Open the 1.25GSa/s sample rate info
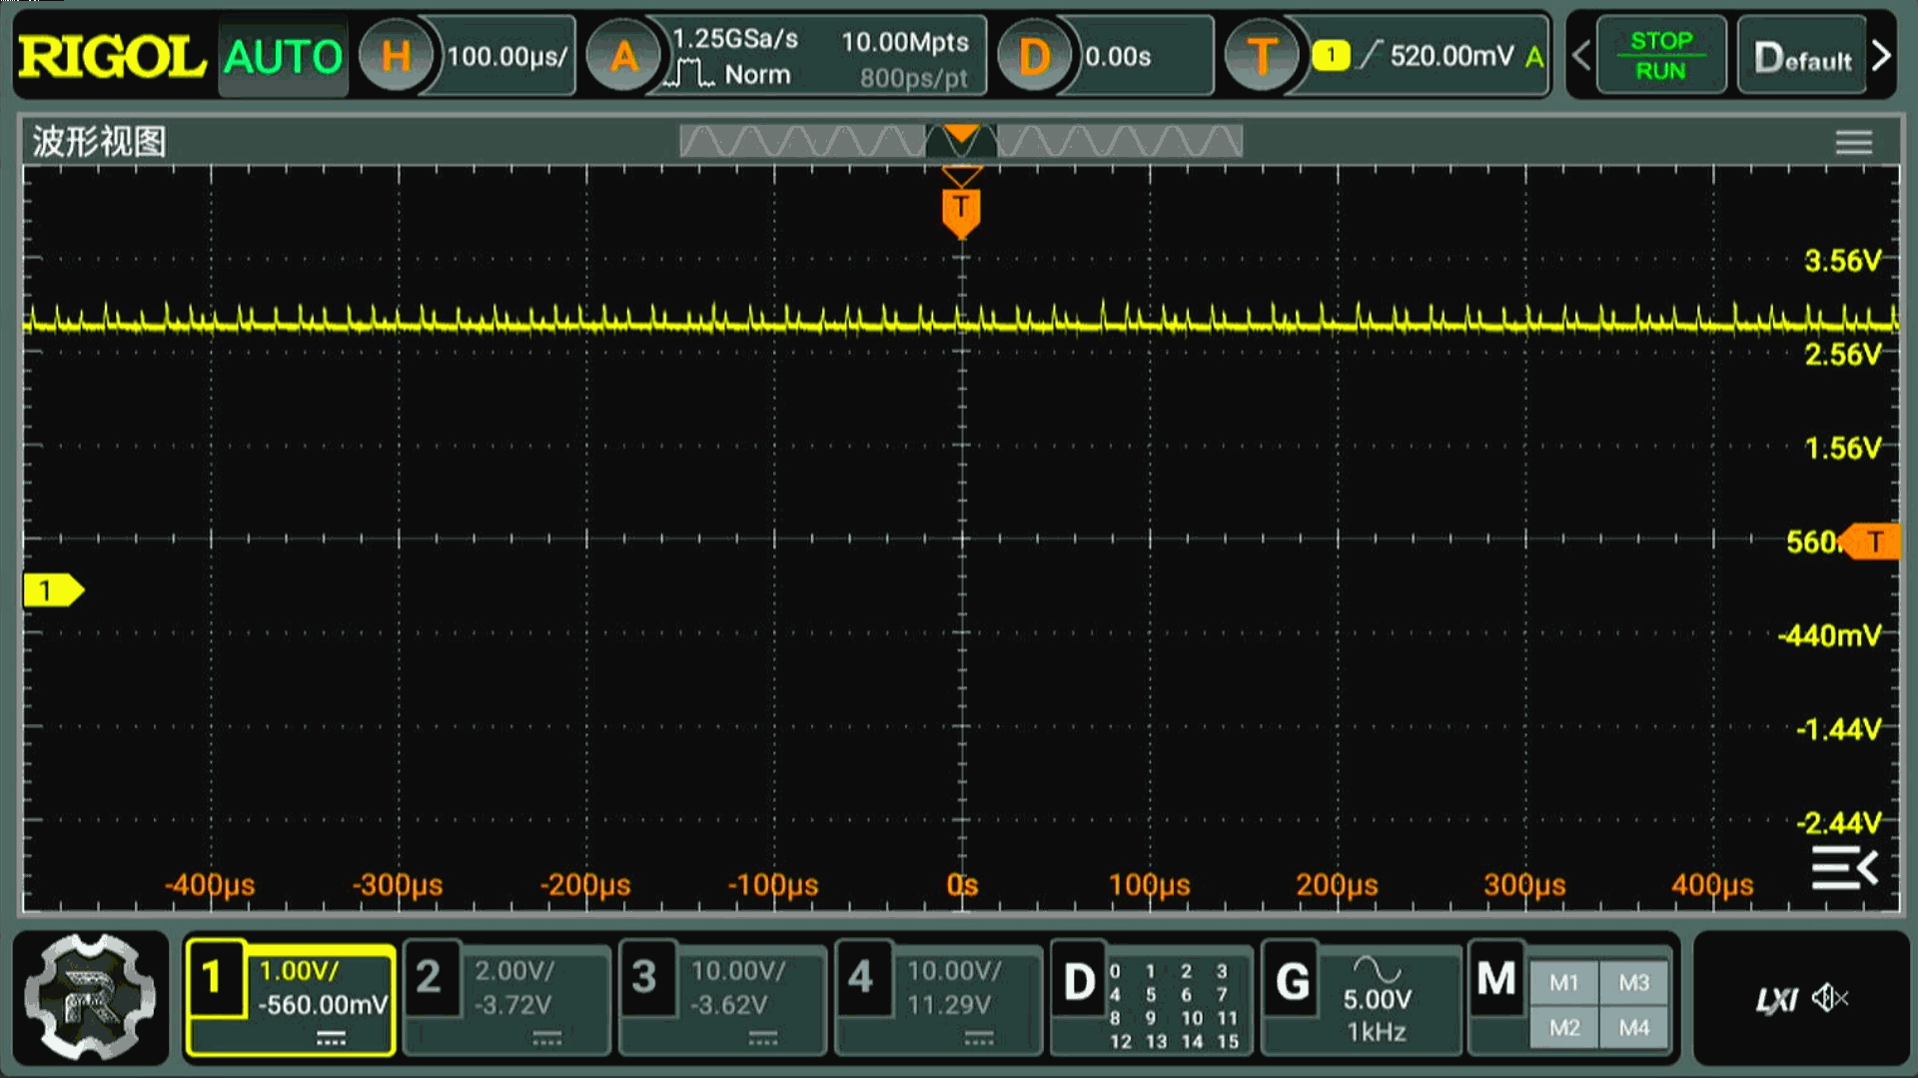Screen dimensions: 1918x1078 (735, 39)
